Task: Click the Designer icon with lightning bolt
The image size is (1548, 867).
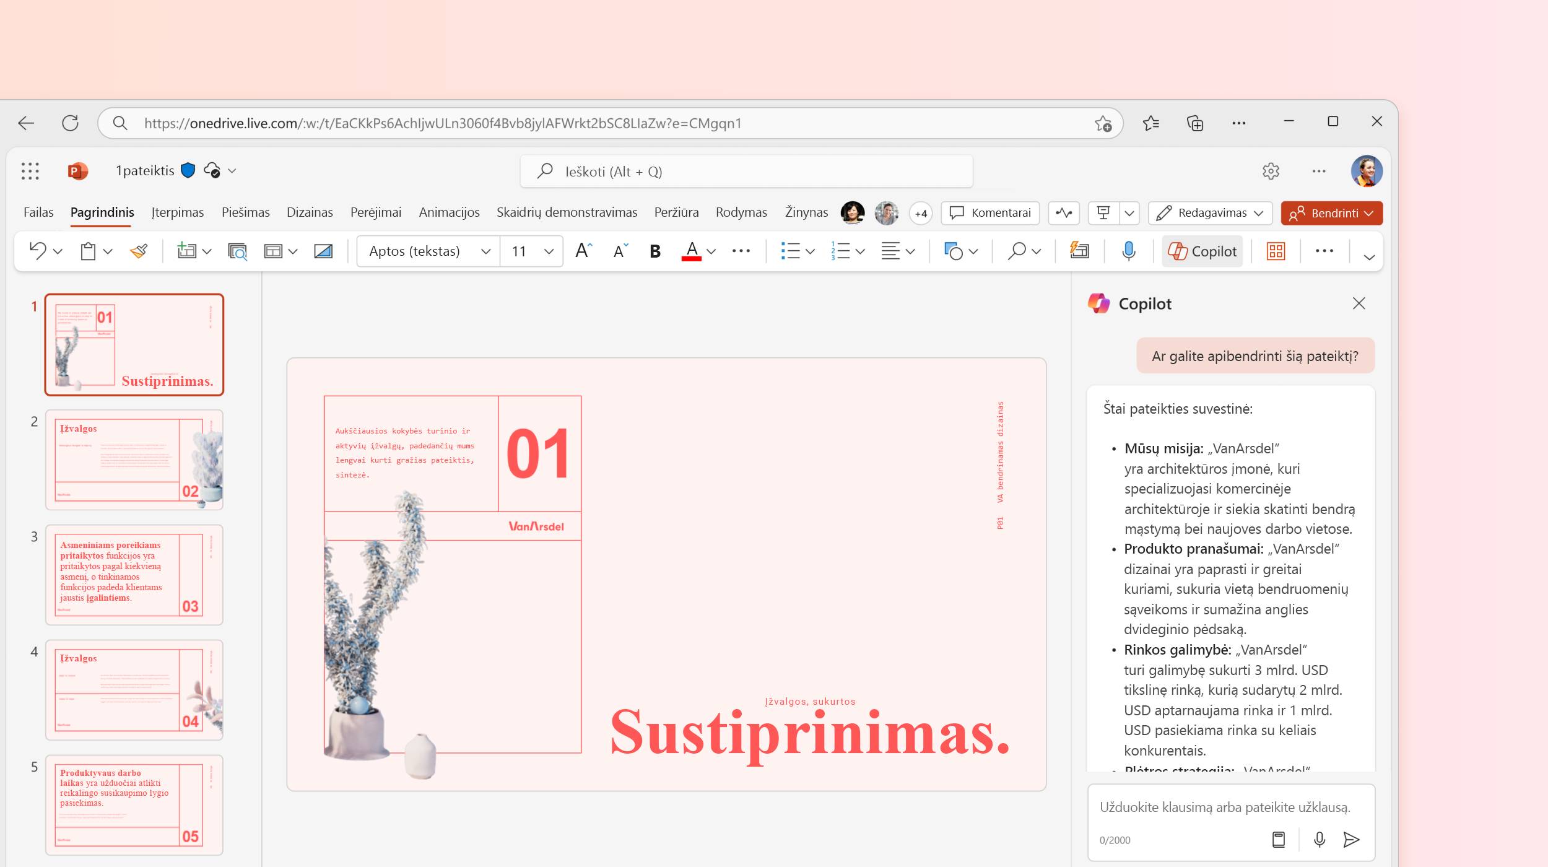Action: [x=1079, y=250]
